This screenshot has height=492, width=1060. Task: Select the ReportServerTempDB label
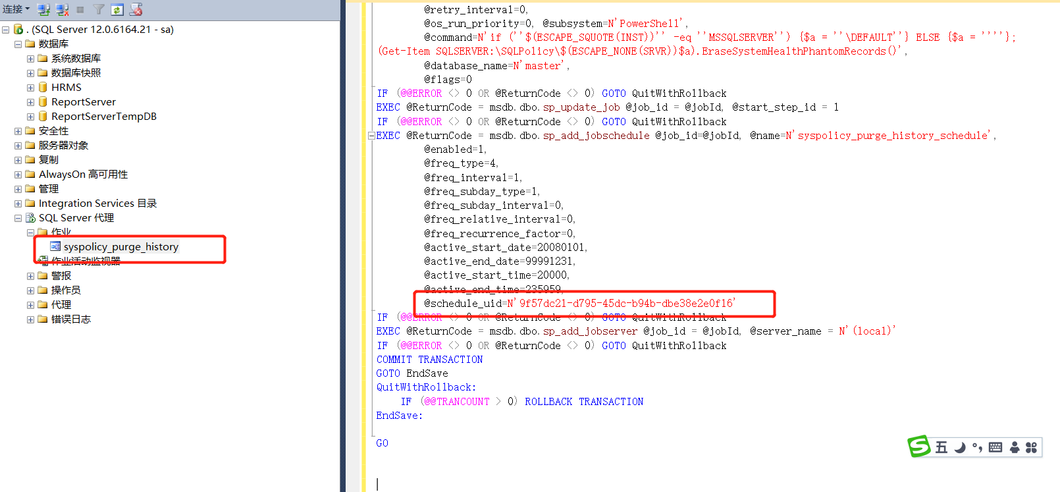tap(104, 117)
